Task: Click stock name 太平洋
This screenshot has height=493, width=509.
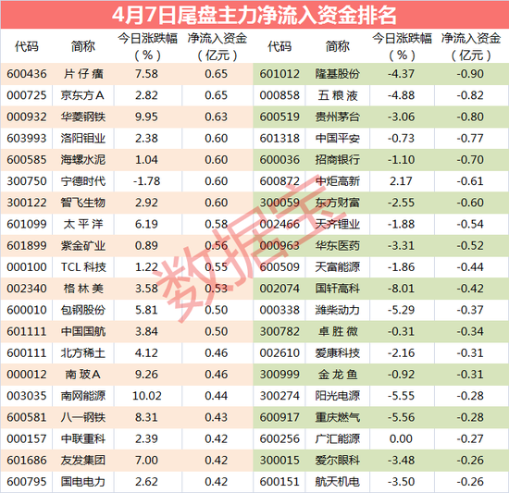Action: [x=83, y=224]
